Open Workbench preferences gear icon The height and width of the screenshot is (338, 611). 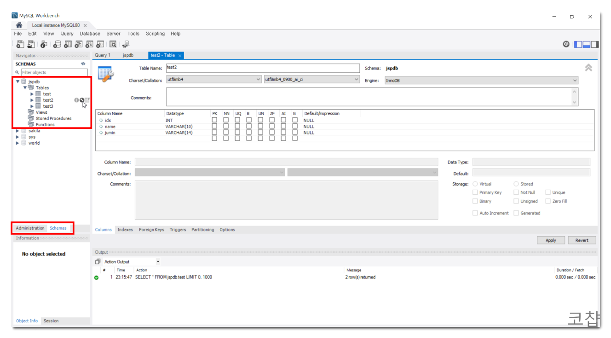click(x=566, y=44)
